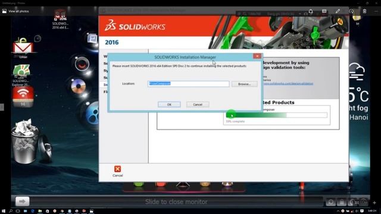This screenshot has height=214, width=381.
Task: Click the Hanoi weather gadget
Action: tap(358, 92)
